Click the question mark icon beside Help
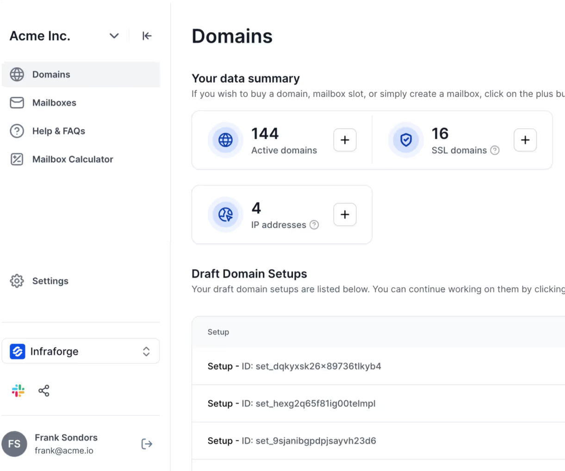The height and width of the screenshot is (471, 565). 17,131
